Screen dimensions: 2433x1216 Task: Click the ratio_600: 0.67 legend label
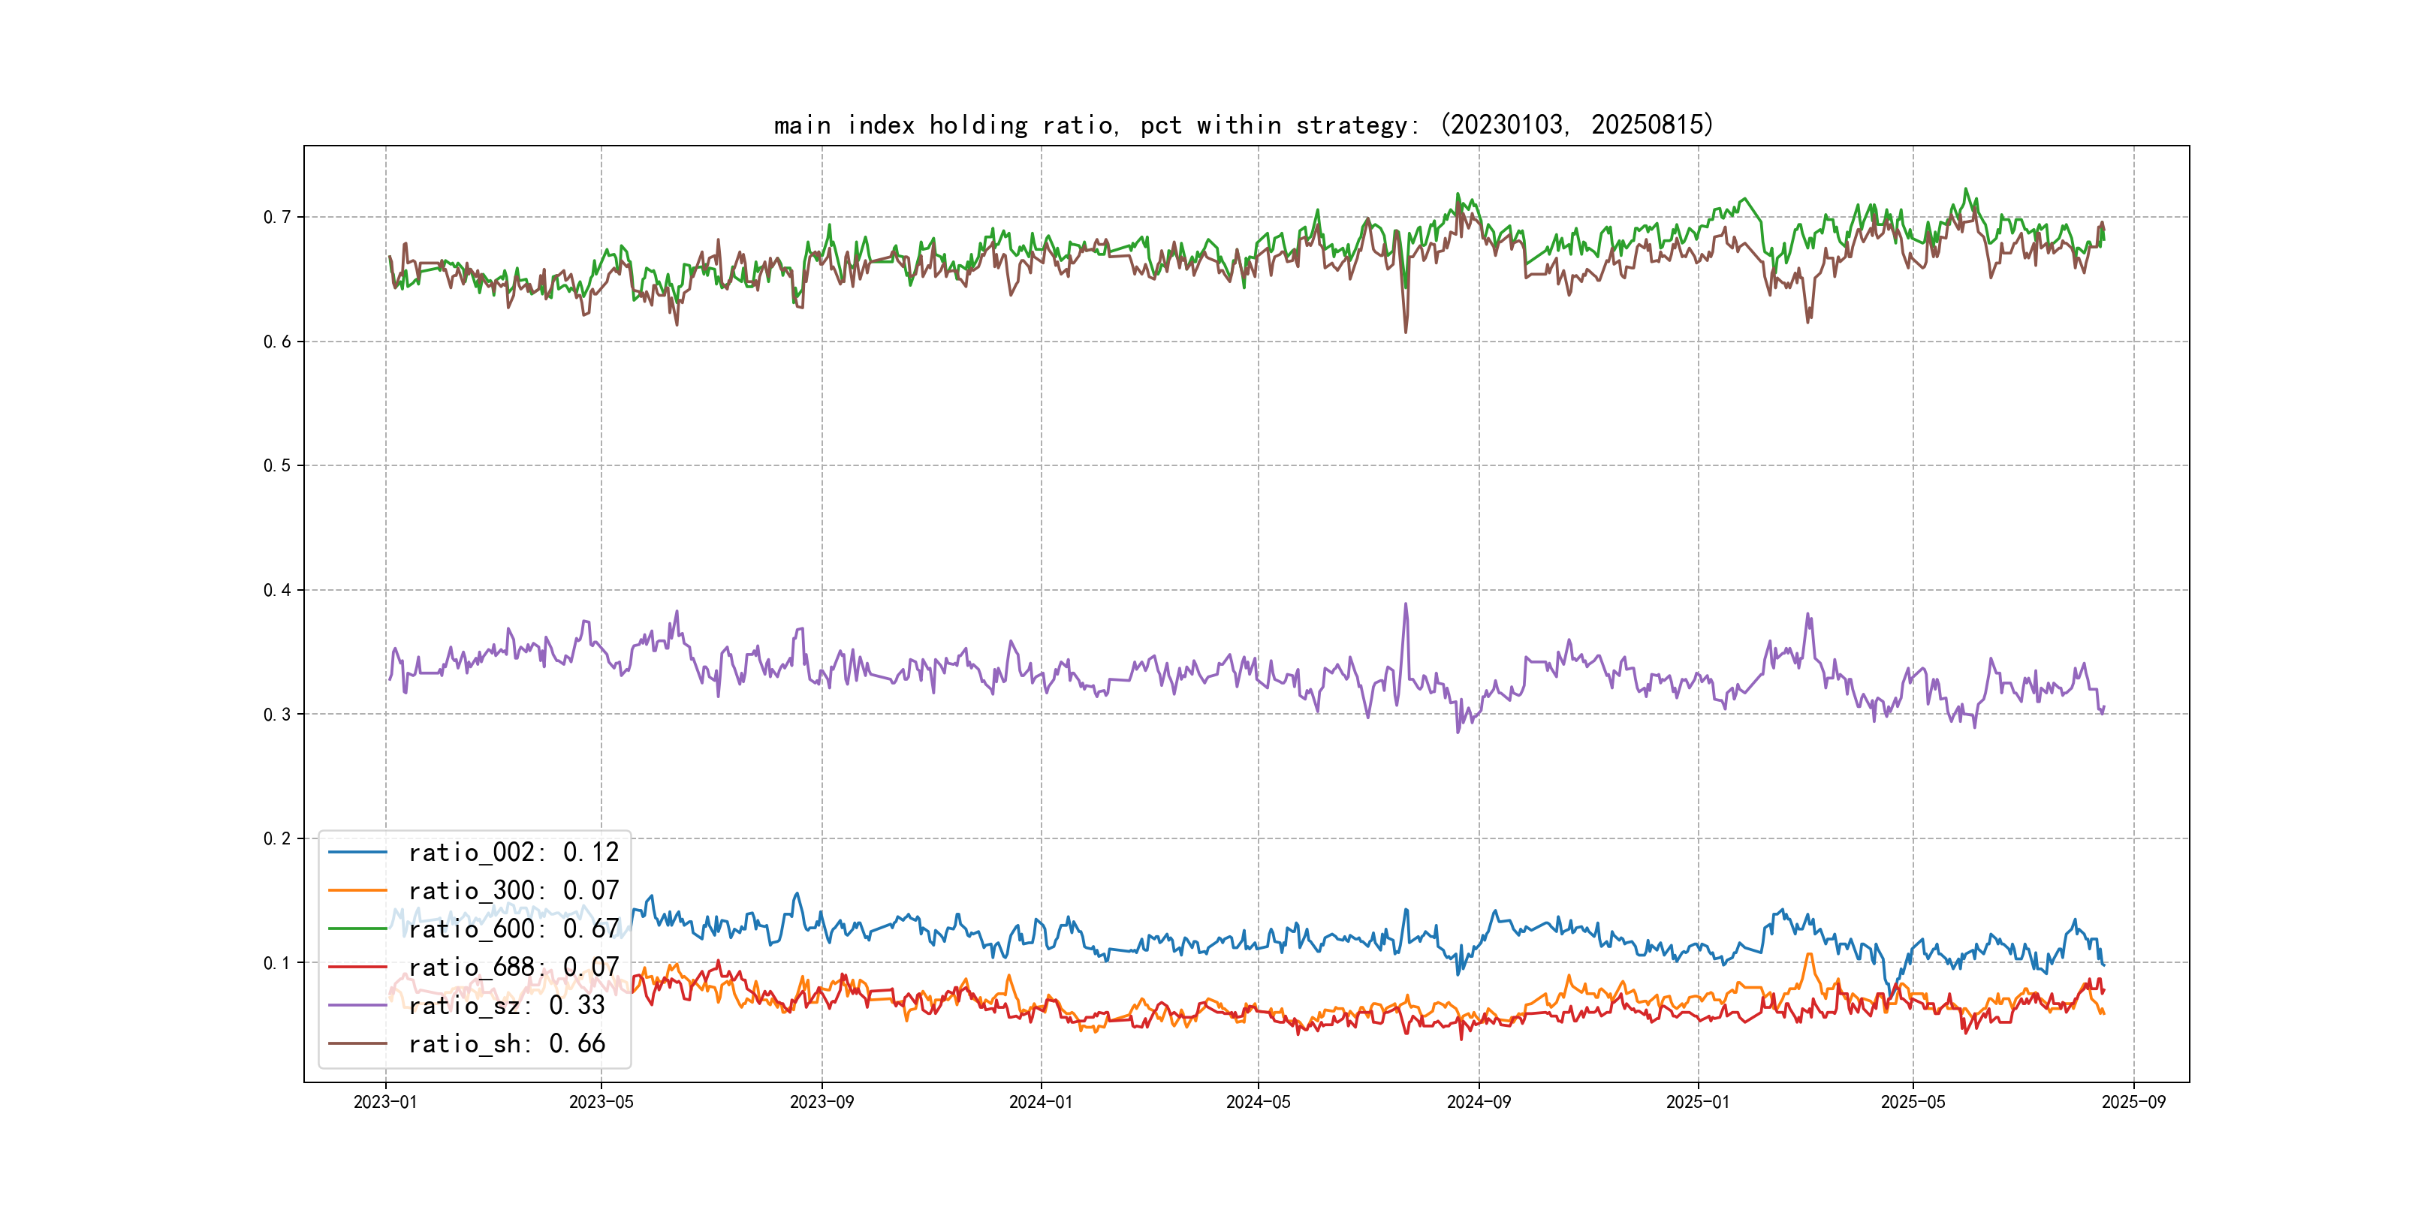[513, 929]
